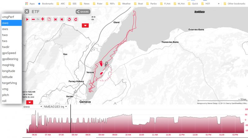
Task: Open the News bookmarks folder
Action: pos(85,3)
